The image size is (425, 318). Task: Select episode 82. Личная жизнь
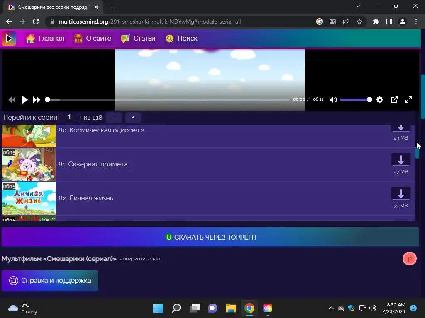(208, 198)
